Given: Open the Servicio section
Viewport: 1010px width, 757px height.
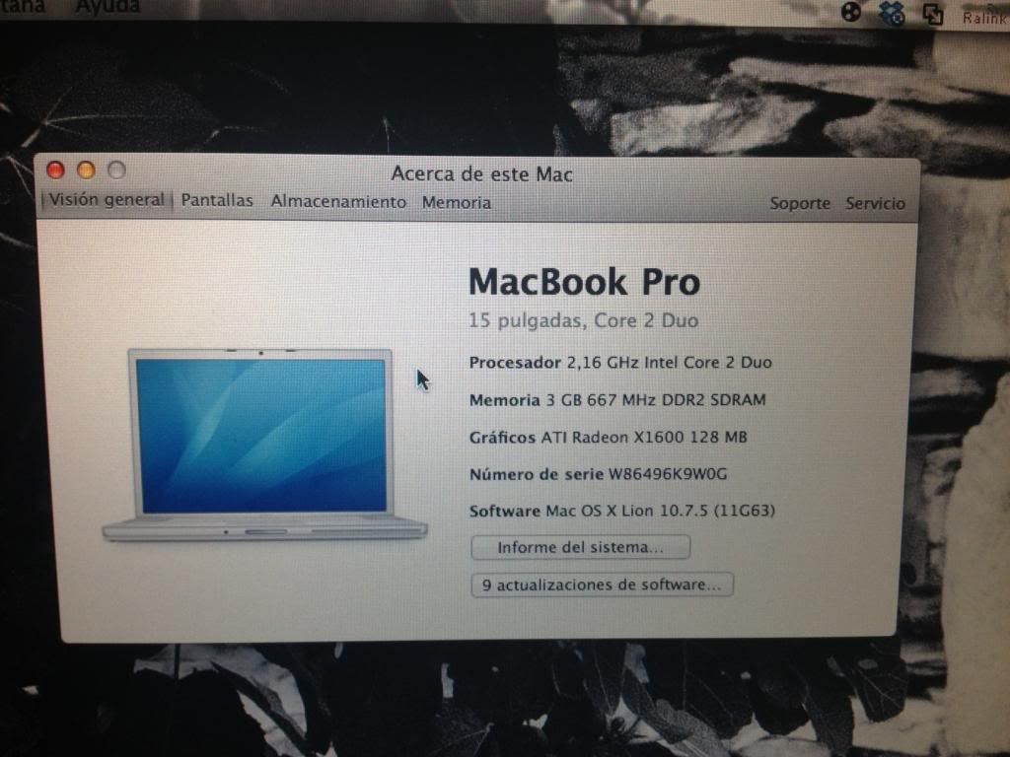Looking at the screenshot, I should [x=875, y=203].
